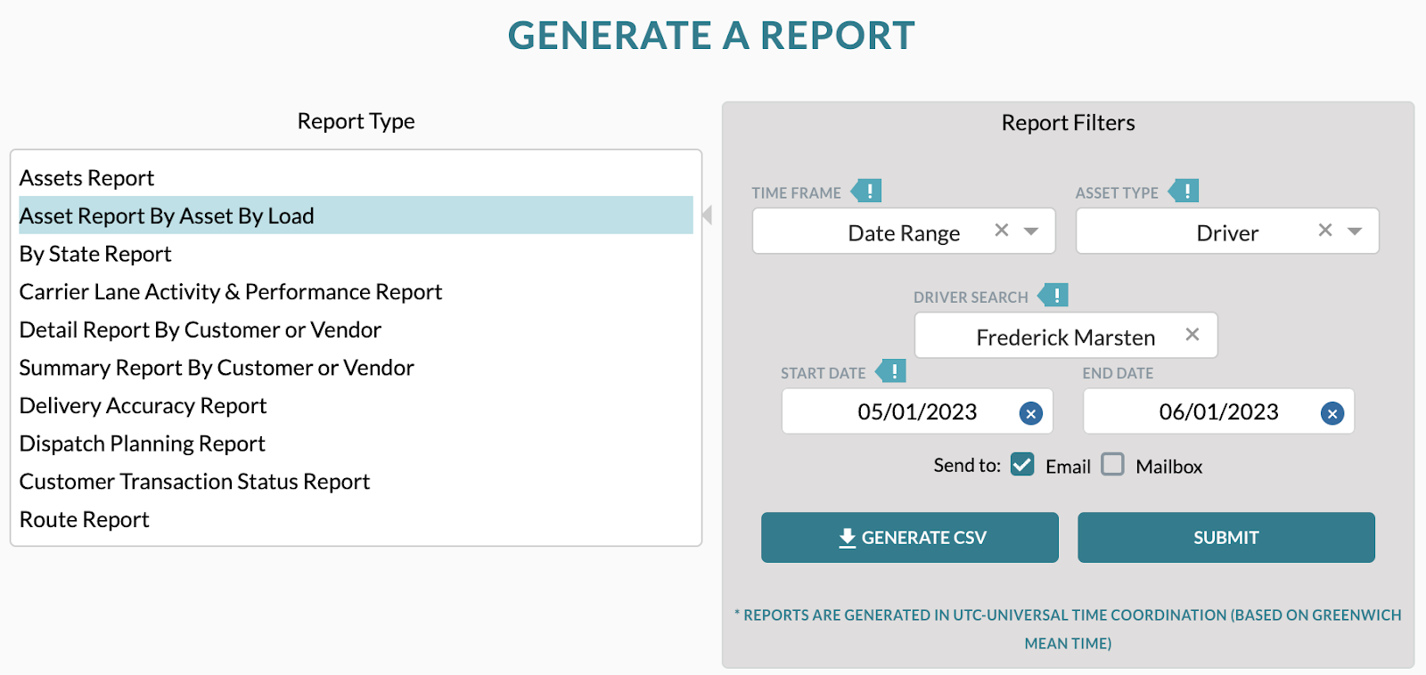This screenshot has height=675, width=1426.
Task: Open Dispatch Planning Report
Action: (356, 443)
